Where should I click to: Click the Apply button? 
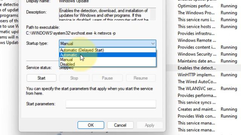pyautogui.click(x=149, y=125)
